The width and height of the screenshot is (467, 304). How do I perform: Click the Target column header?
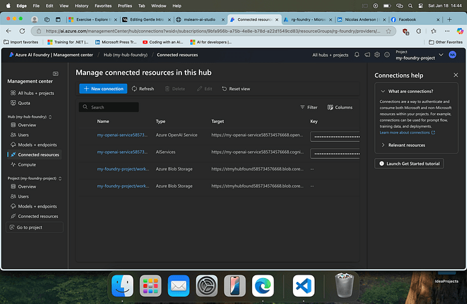[217, 122]
